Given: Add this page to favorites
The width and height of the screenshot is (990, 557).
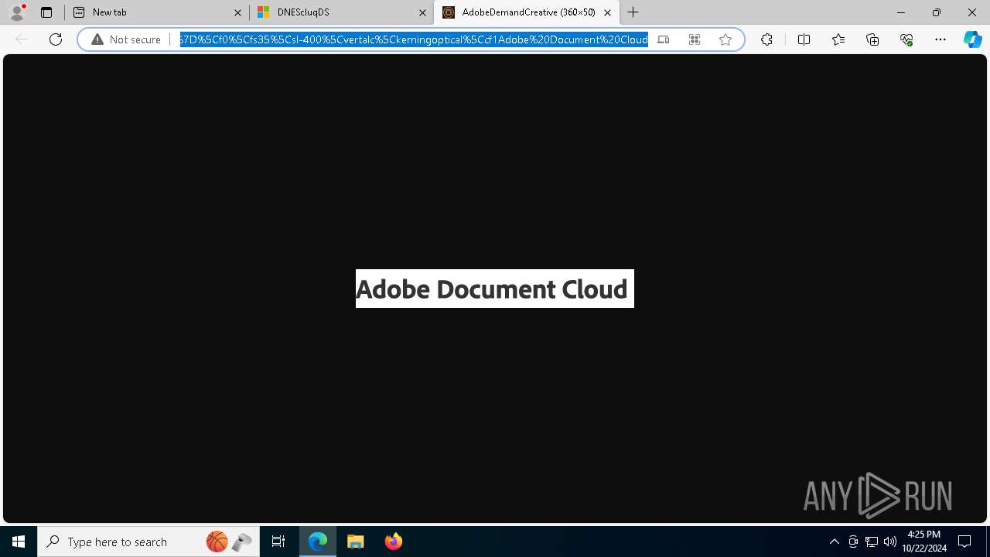Looking at the screenshot, I should tap(725, 39).
